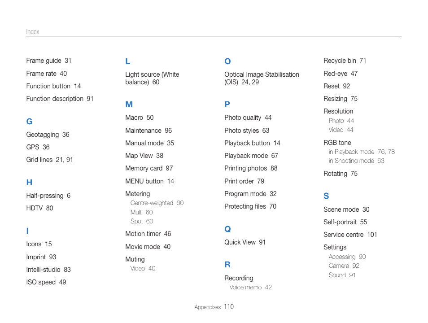Click the Motion timer 46 entry
Viewport: 428px width, 323px height.
click(x=148, y=234)
